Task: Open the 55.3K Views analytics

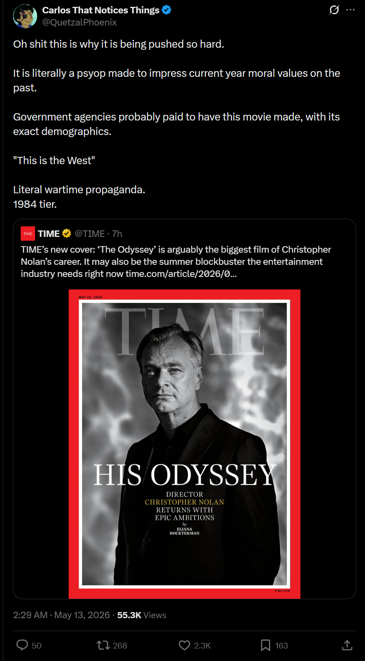Action: click(142, 615)
